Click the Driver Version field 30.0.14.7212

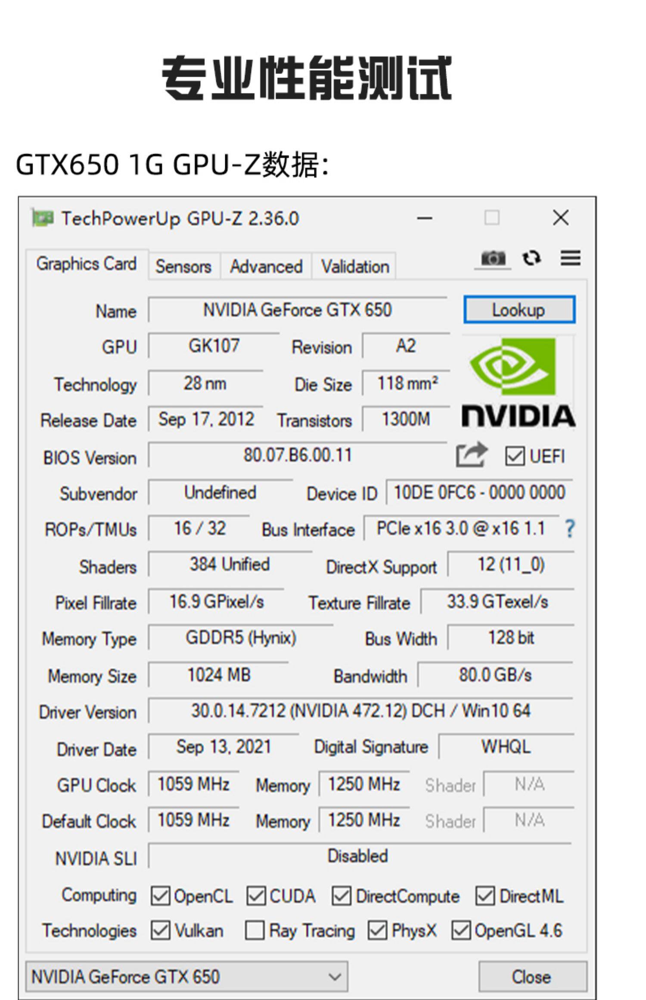pyautogui.click(x=361, y=711)
